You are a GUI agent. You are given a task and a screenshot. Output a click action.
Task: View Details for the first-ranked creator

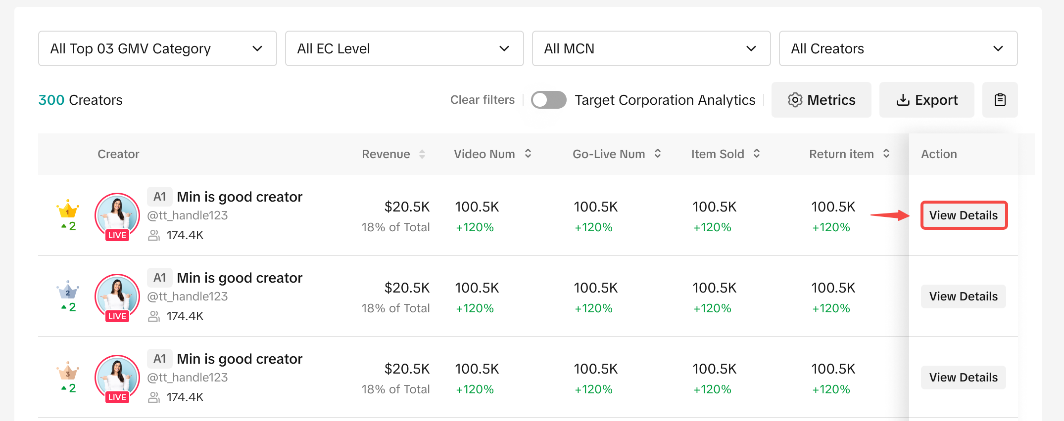pos(963,215)
